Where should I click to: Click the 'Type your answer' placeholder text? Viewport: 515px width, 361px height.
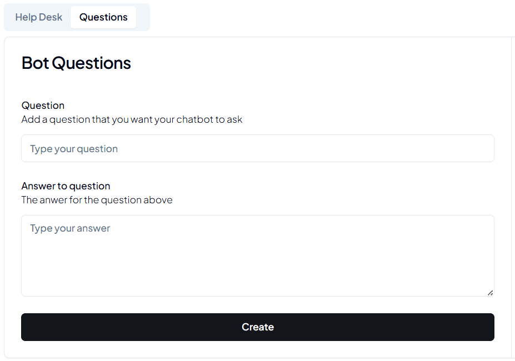click(x=70, y=228)
